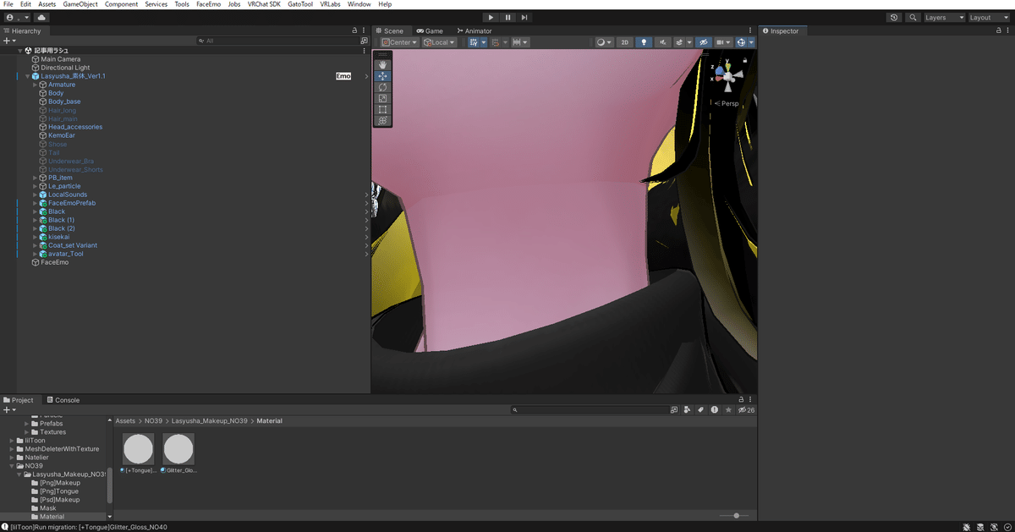Image resolution: width=1015 pixels, height=532 pixels.
Task: Toggle scene effects
Action: pyautogui.click(x=681, y=42)
